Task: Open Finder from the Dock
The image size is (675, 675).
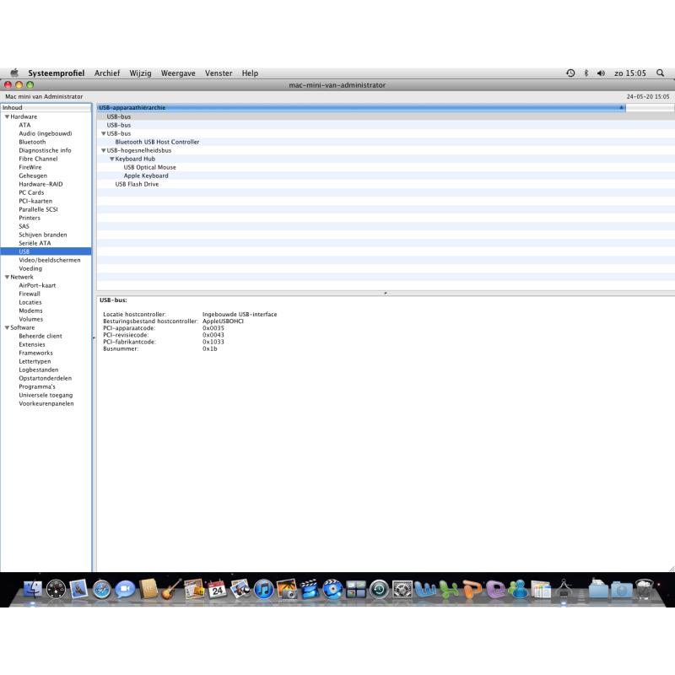Action: pos(33,589)
